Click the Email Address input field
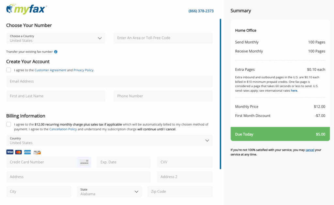Image resolution: width=334 pixels, height=205 pixels. click(109, 81)
